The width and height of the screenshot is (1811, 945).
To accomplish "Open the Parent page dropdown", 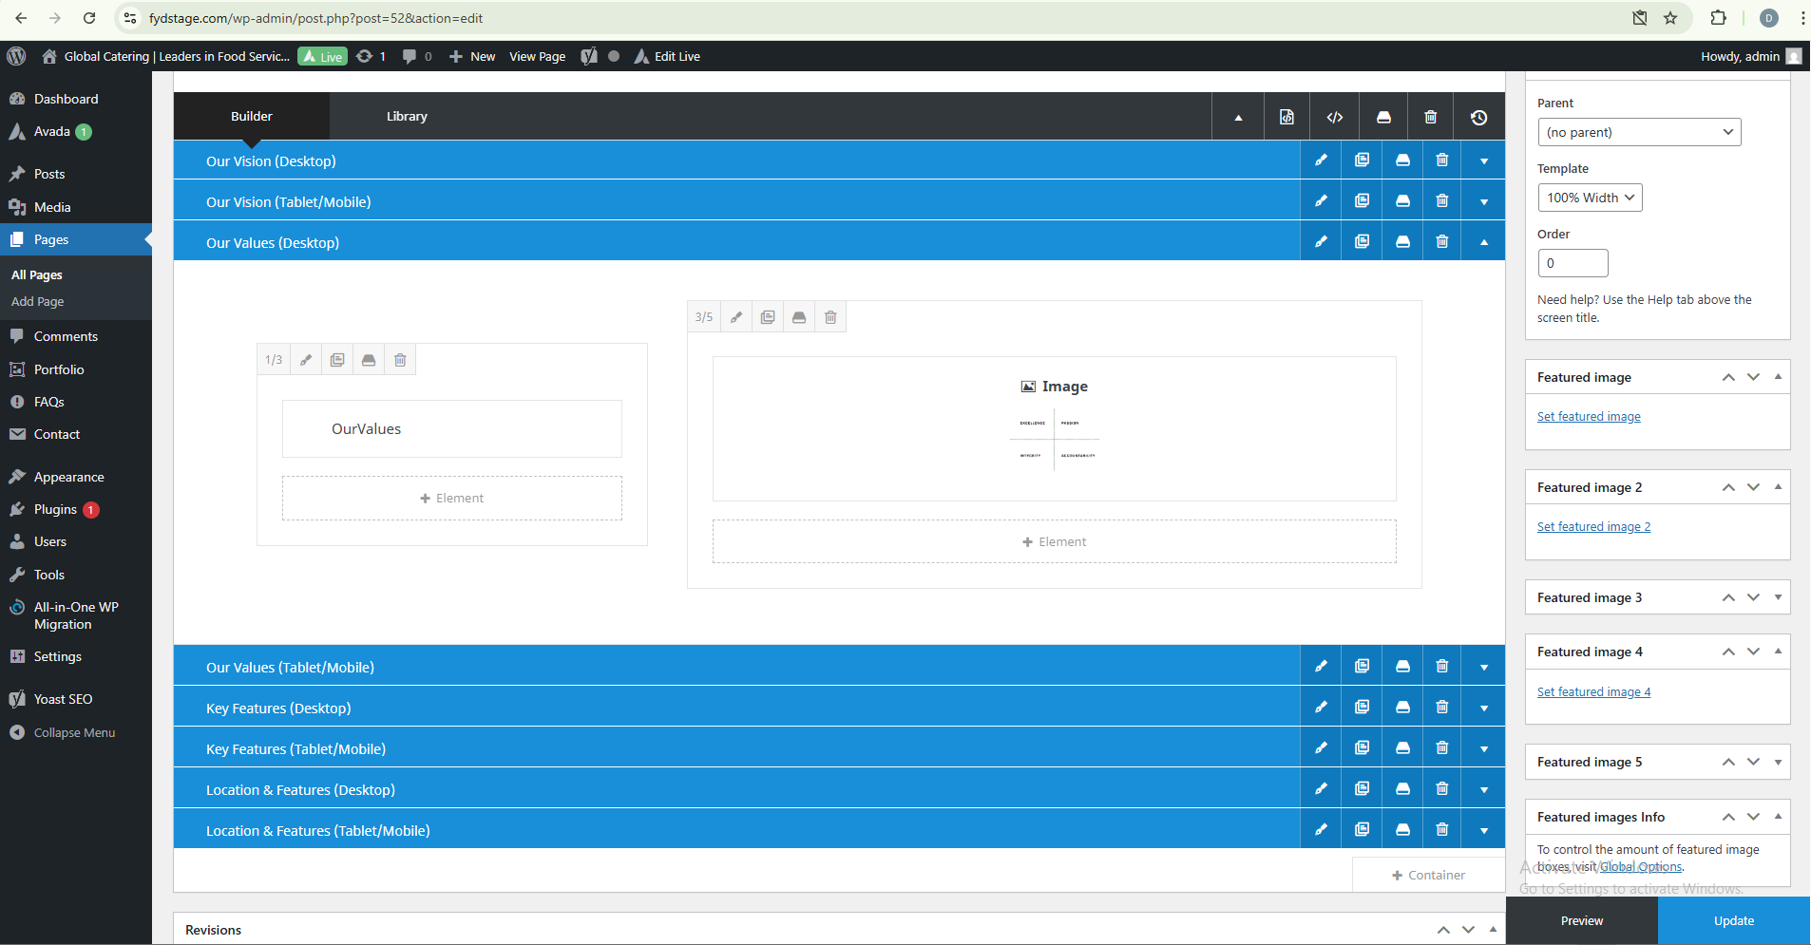I will coord(1639,132).
